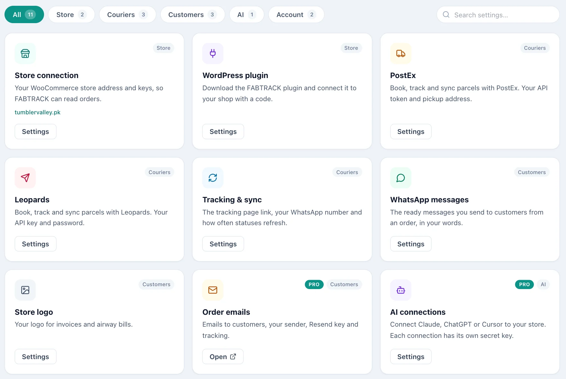The width and height of the screenshot is (566, 379).
Task: Switch to the Store filter tab
Action: [x=71, y=14]
